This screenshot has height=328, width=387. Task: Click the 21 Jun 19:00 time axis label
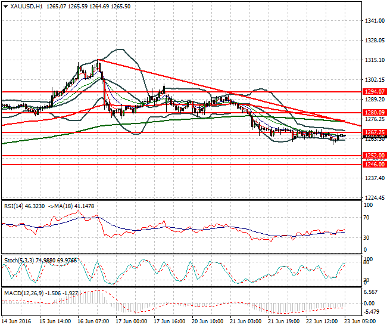(x=284, y=321)
